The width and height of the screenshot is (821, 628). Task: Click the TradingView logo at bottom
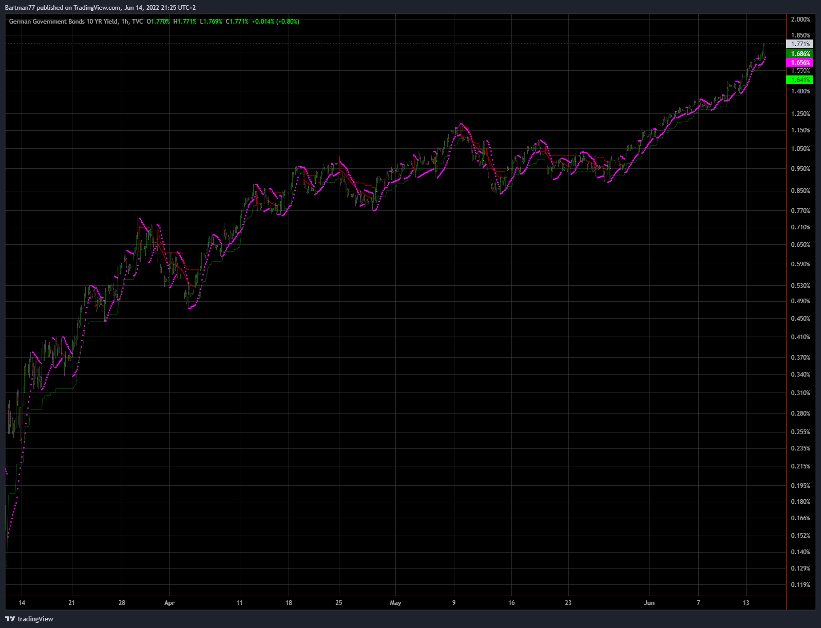click(x=29, y=619)
